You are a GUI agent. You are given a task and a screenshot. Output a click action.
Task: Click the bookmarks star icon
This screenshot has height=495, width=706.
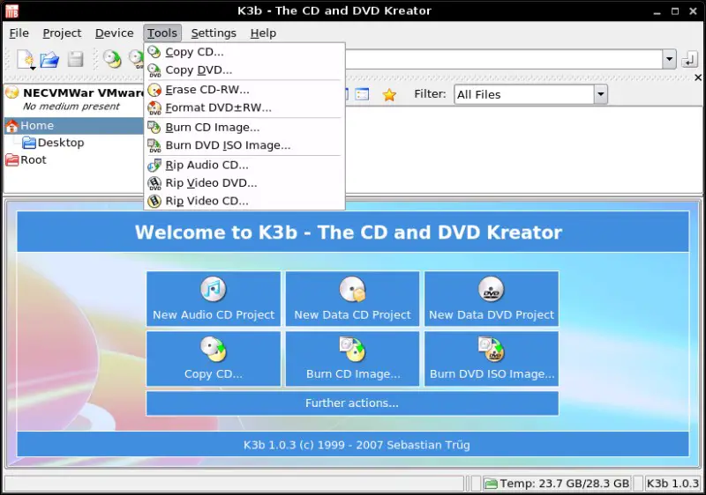[x=389, y=95]
